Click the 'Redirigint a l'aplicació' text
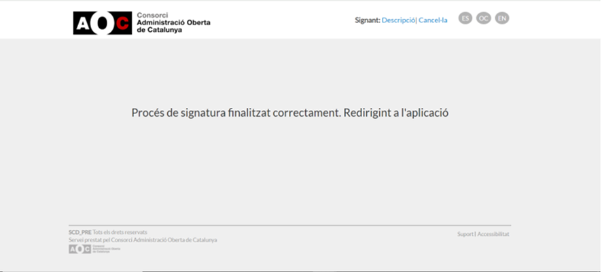This screenshot has width=602, height=272. tap(396, 113)
